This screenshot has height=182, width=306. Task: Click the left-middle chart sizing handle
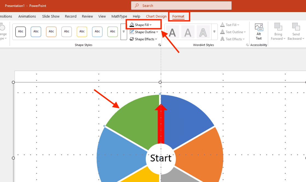pyautogui.click(x=13, y=158)
